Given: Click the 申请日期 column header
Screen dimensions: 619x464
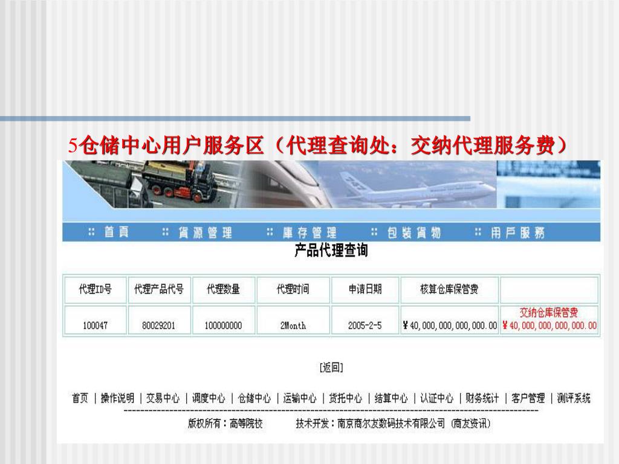Looking at the screenshot, I should point(365,289).
